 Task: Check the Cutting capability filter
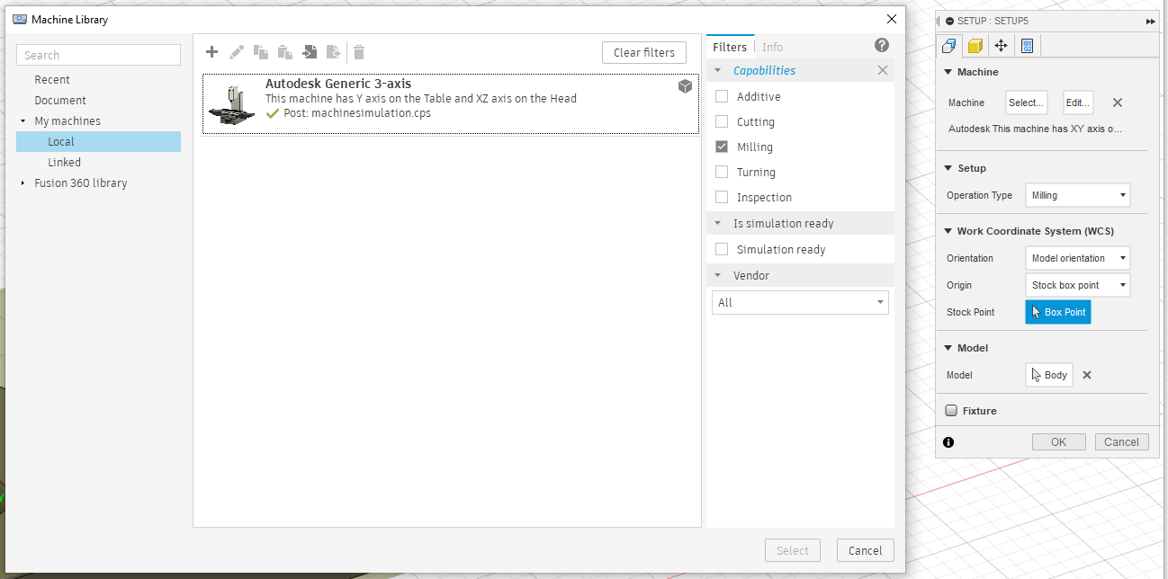[722, 121]
